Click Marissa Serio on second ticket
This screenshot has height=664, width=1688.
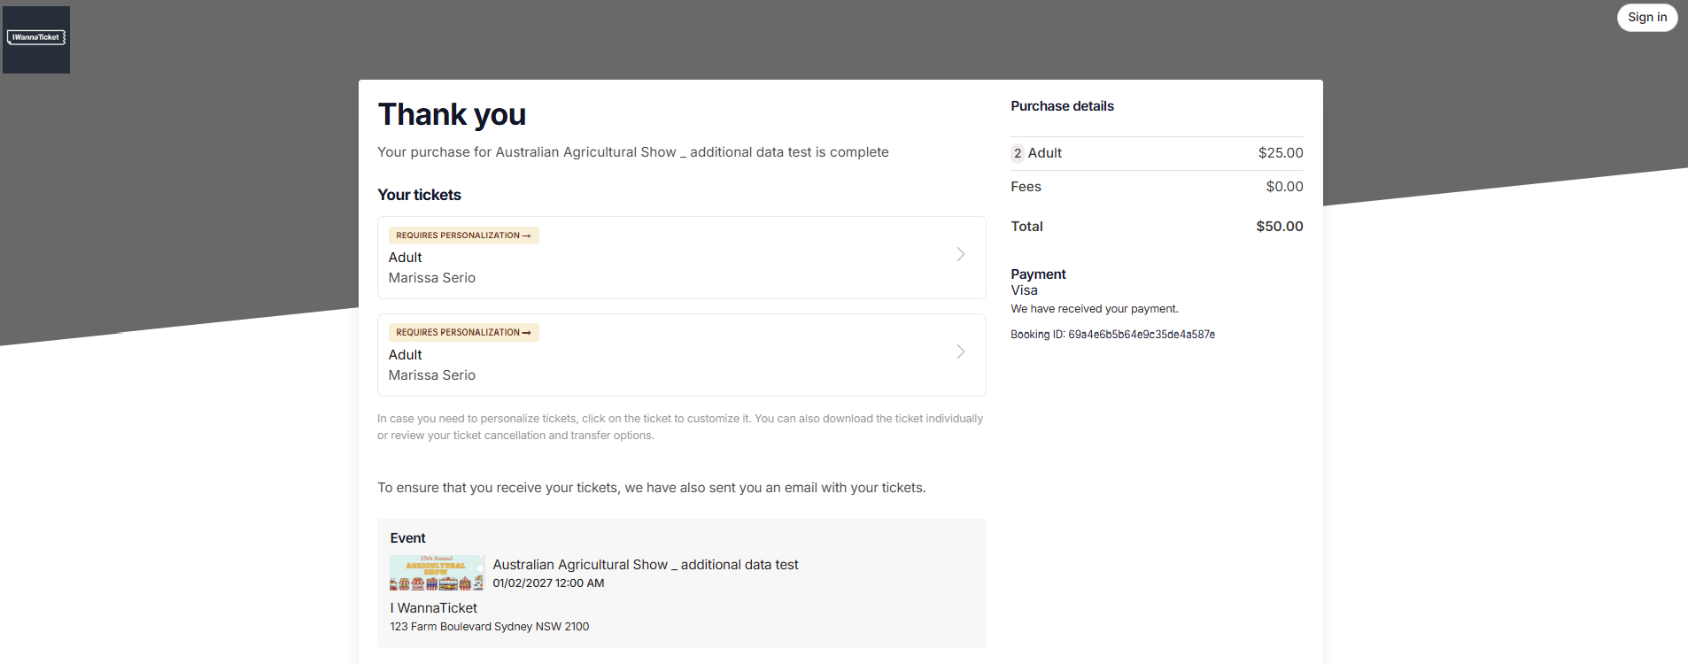(x=432, y=375)
